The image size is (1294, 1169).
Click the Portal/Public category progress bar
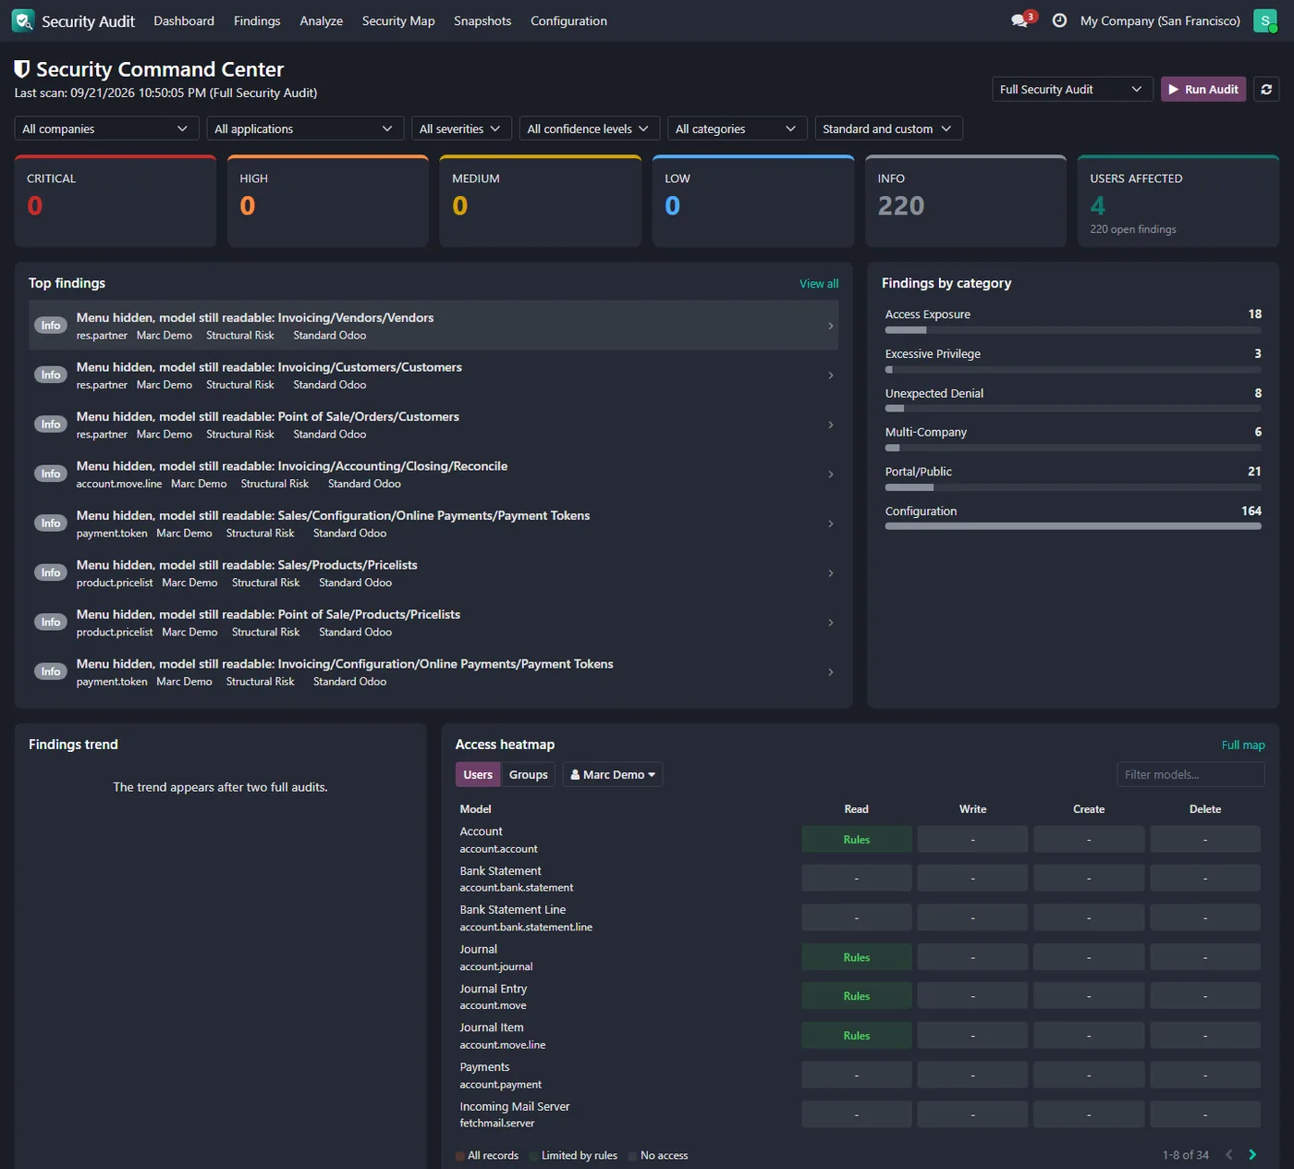tap(1073, 487)
